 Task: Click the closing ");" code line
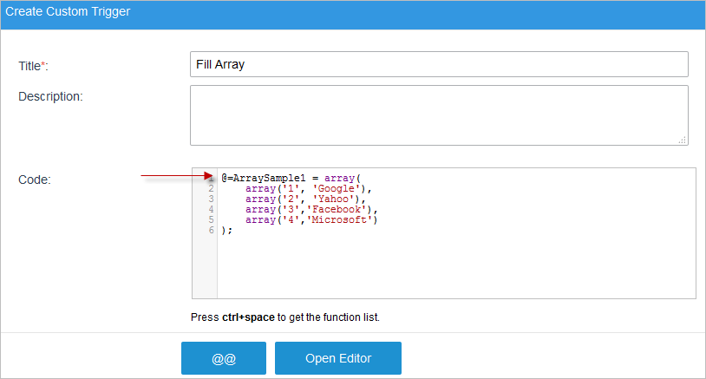pyautogui.click(x=227, y=230)
